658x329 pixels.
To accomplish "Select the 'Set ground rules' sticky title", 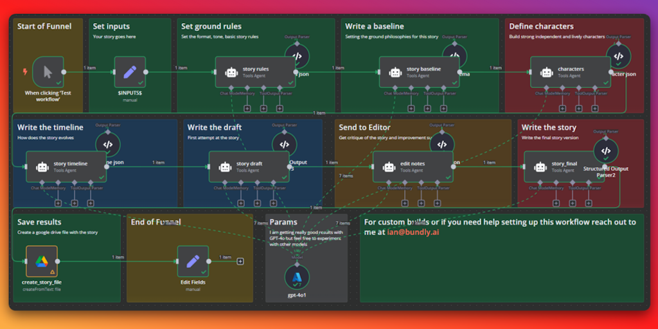I will [211, 26].
